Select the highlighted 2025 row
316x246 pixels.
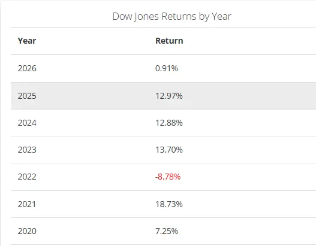click(x=164, y=96)
